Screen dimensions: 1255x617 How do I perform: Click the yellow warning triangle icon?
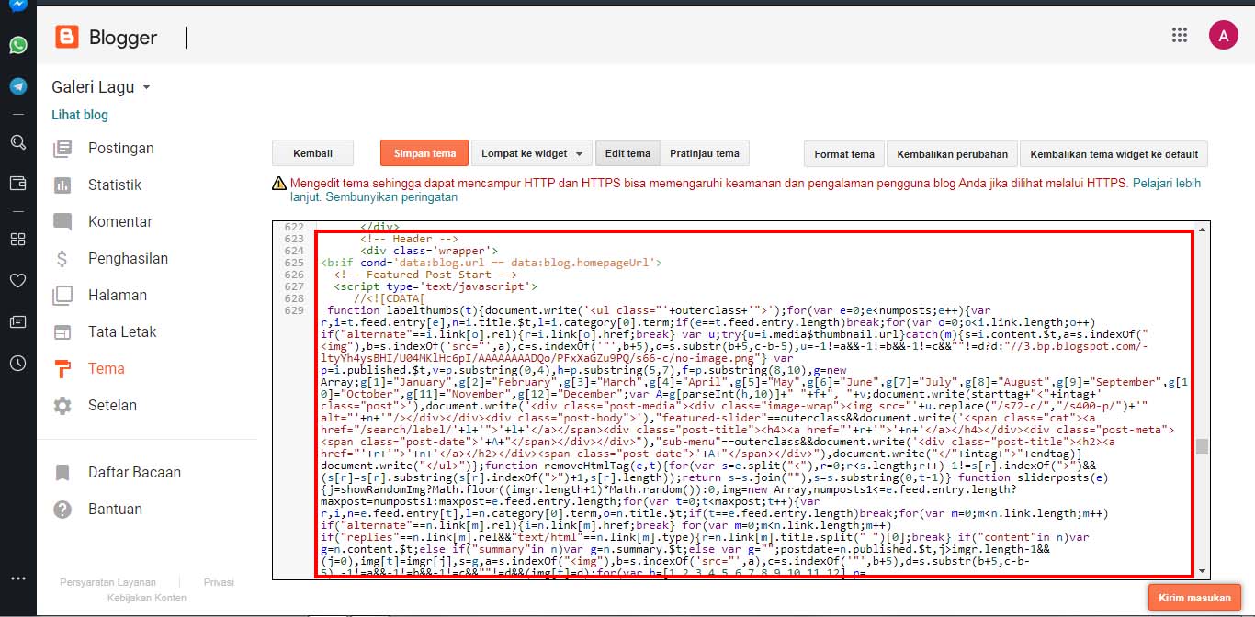[279, 184]
